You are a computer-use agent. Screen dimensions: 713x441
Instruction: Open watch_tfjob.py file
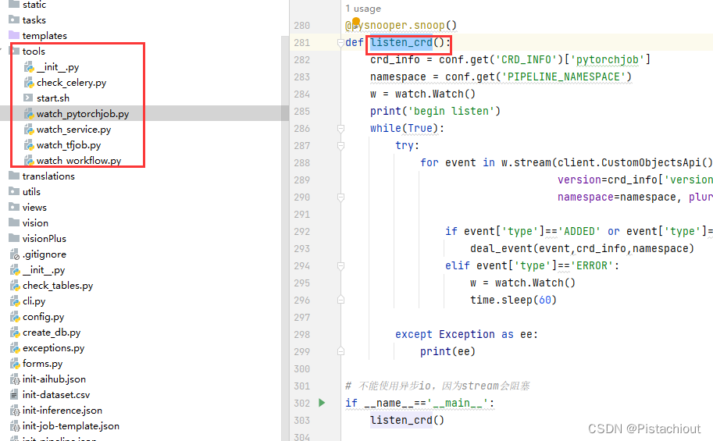69,145
